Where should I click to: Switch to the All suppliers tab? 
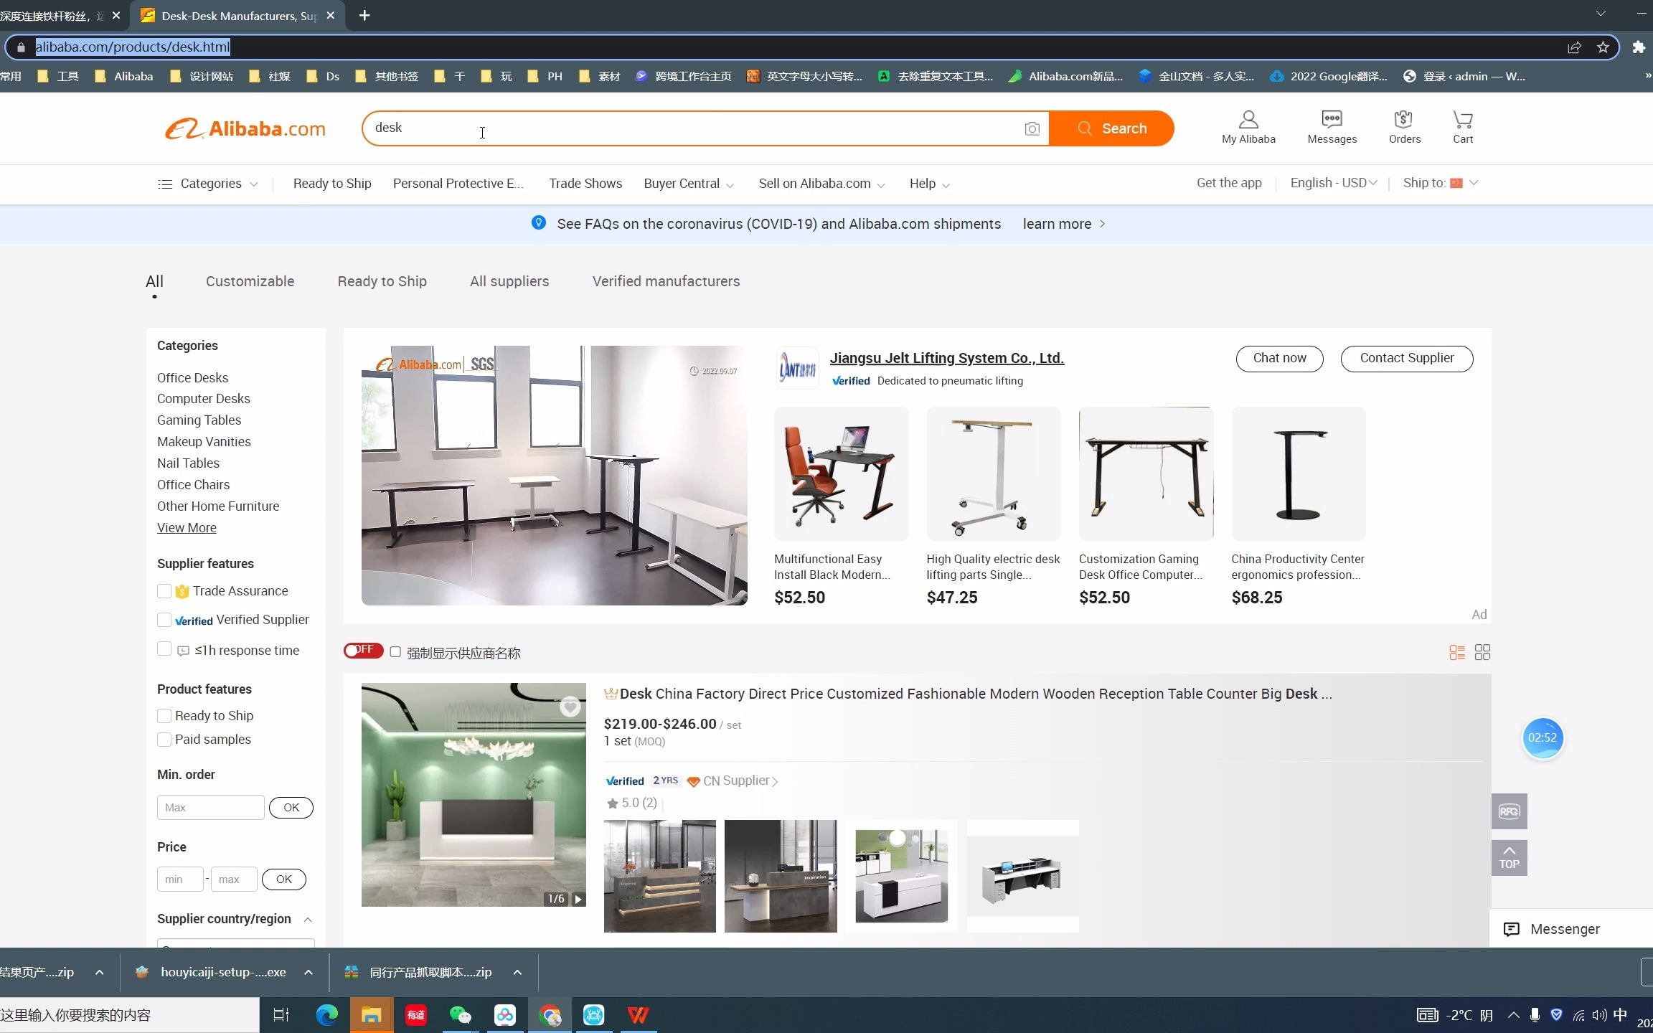pos(509,281)
